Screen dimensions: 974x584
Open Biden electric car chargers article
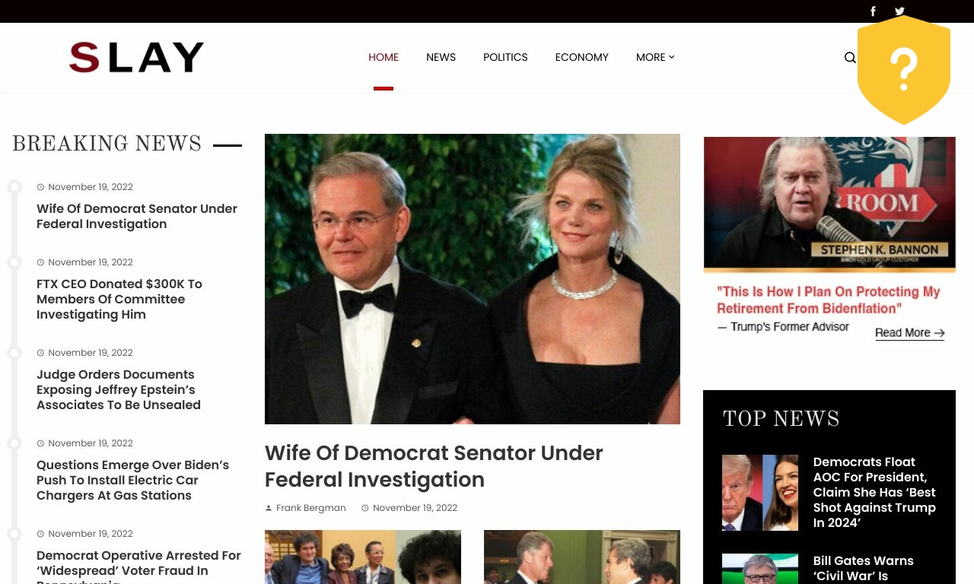point(132,480)
